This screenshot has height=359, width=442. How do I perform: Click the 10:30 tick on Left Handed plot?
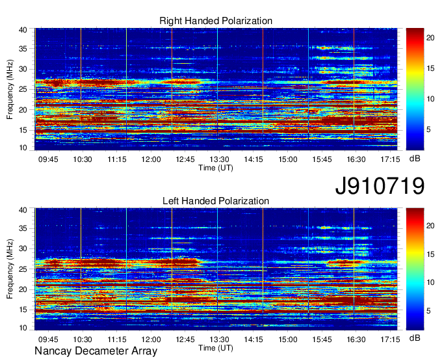click(x=83, y=339)
